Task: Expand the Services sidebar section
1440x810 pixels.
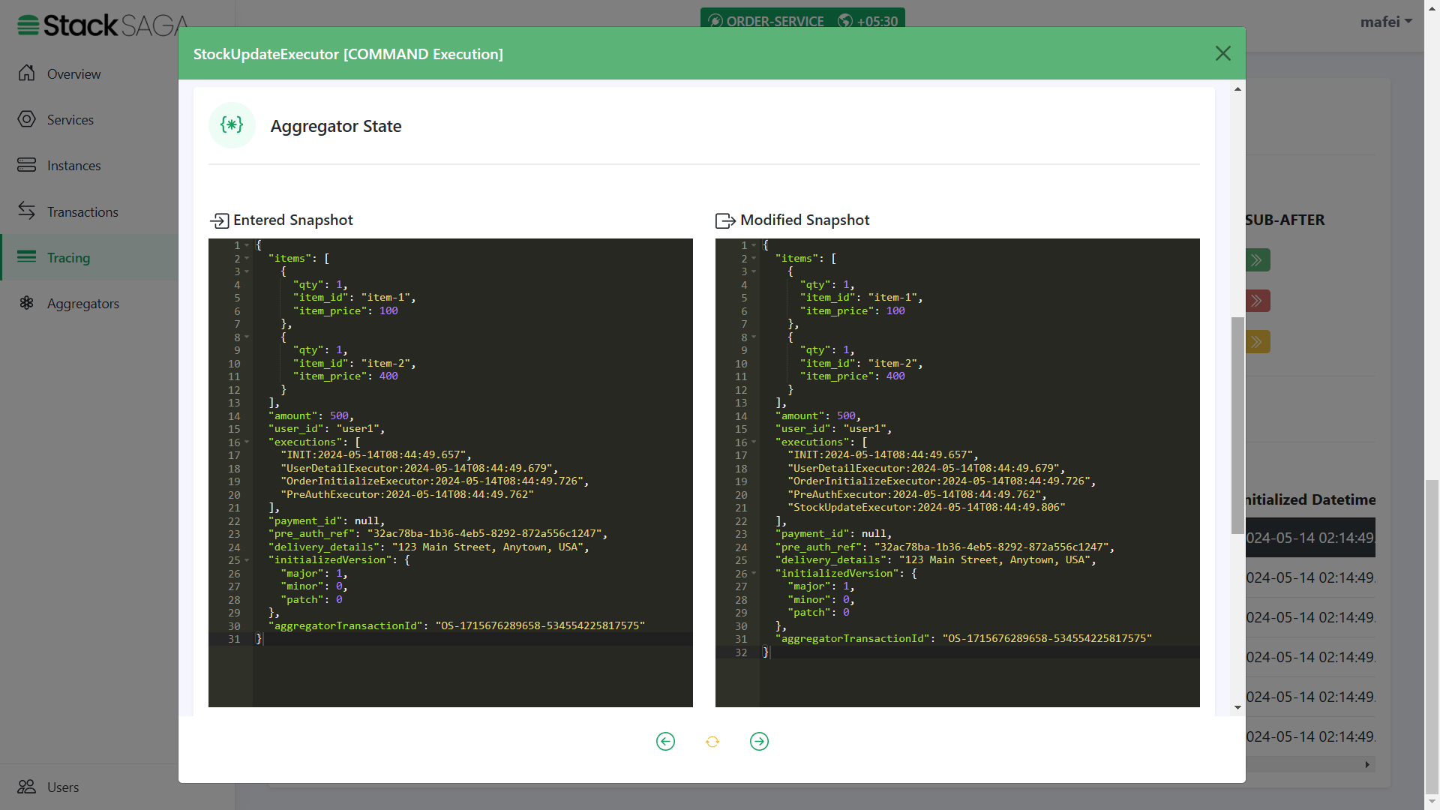Action: pos(70,118)
